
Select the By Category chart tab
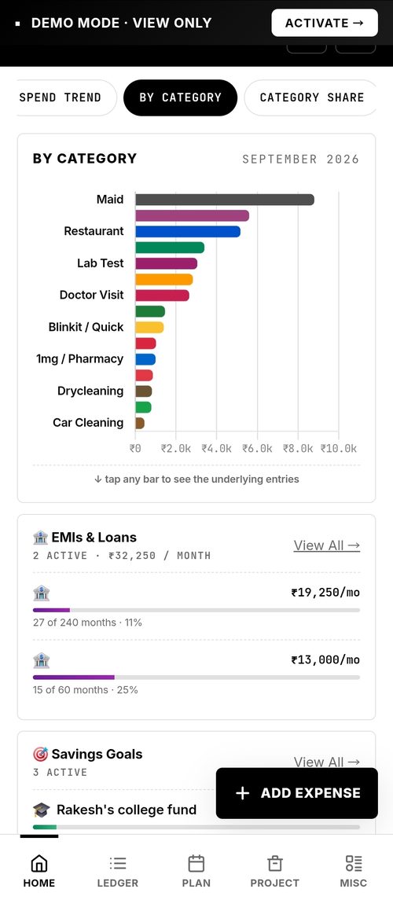180,97
